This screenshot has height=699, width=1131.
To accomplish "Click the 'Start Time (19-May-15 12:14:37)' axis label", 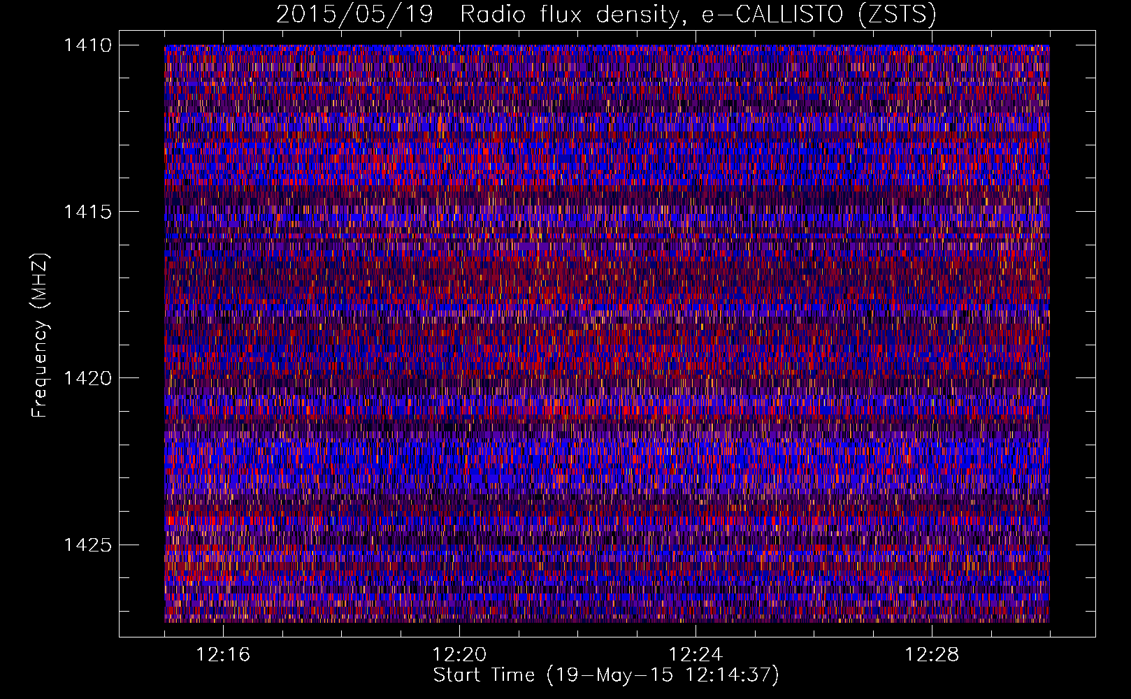I will pos(606,675).
